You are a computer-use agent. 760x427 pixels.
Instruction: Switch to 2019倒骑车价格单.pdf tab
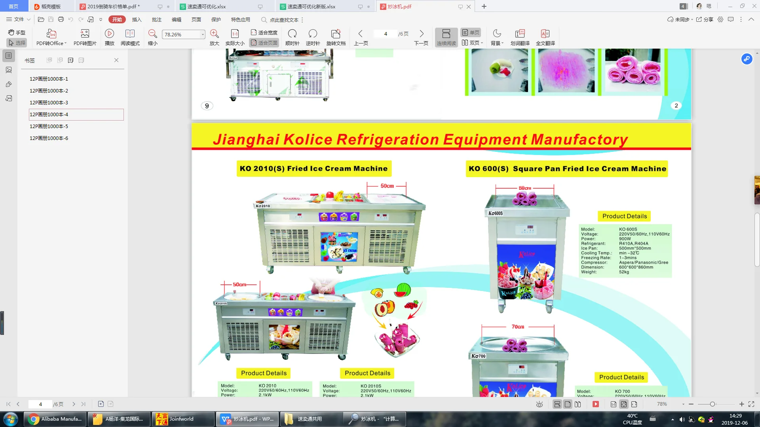click(124, 6)
